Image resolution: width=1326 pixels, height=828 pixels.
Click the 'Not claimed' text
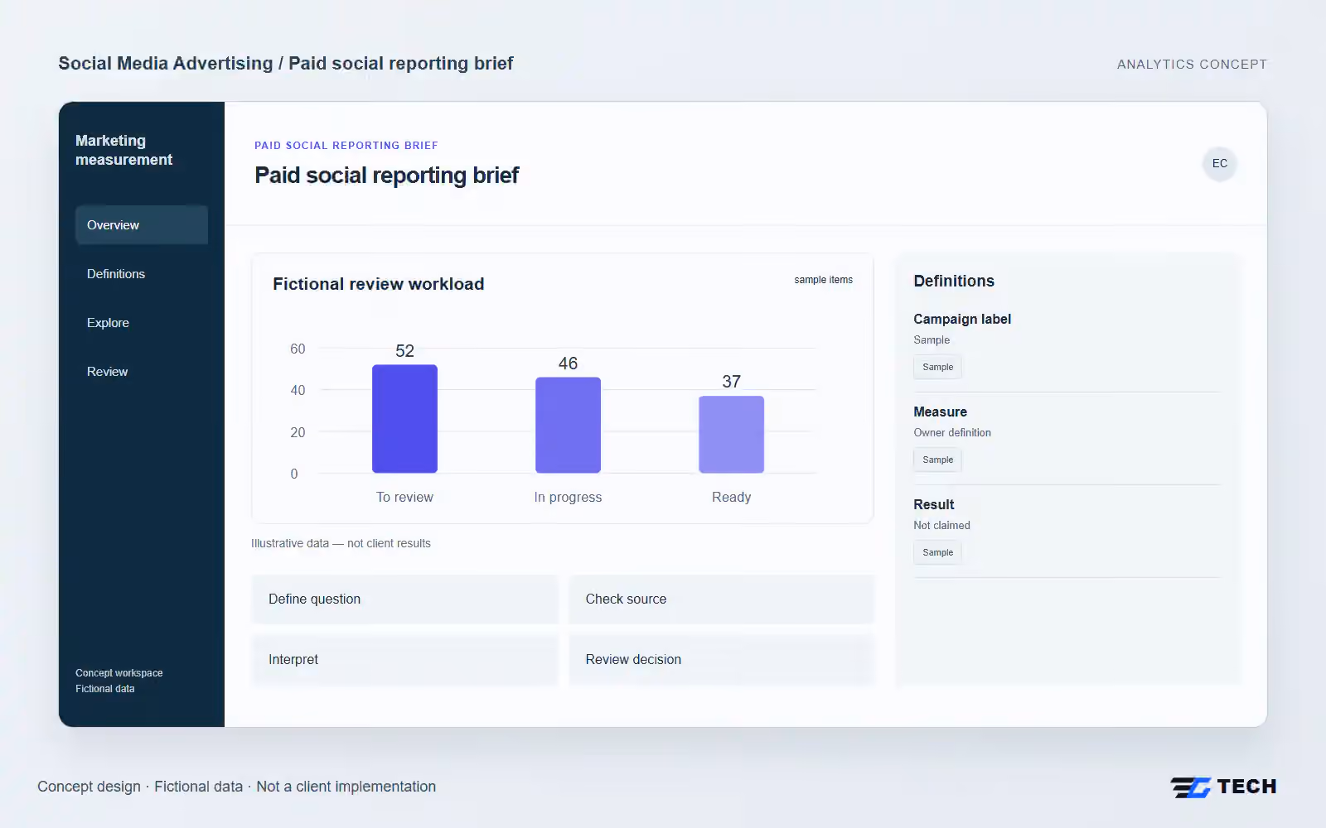(x=941, y=525)
